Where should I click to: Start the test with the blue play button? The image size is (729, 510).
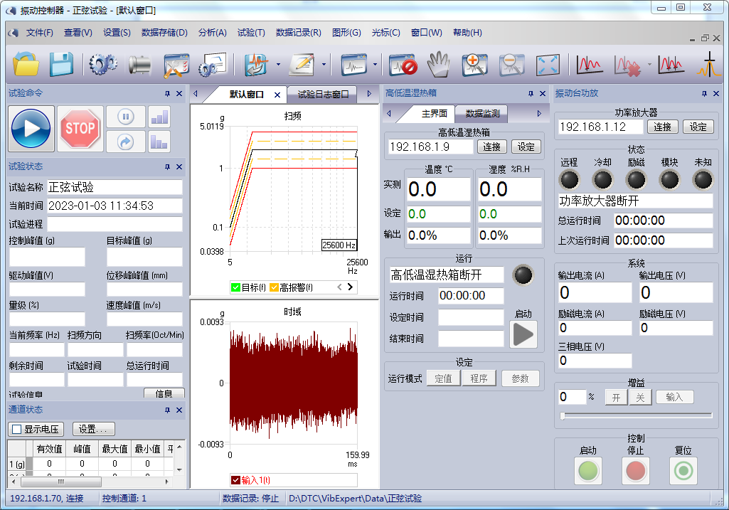tap(31, 129)
